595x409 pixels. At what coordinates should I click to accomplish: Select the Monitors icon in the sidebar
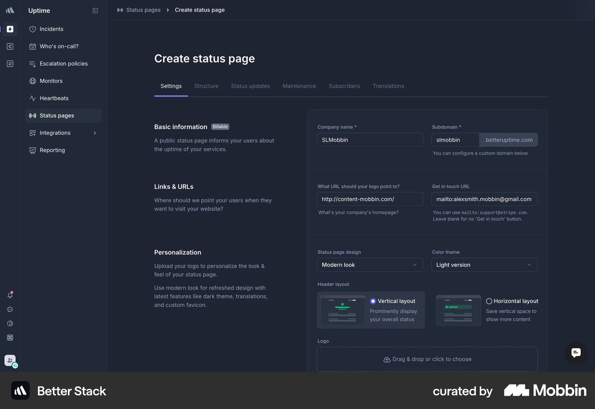[x=33, y=81]
